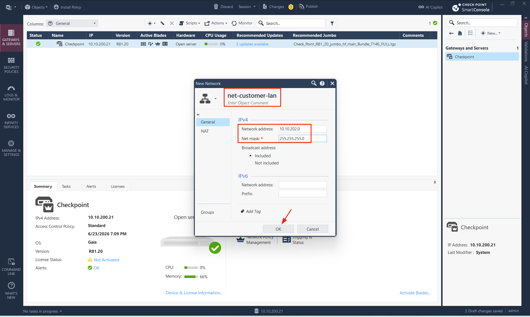Open Logs & Monitor view

[x=11, y=93]
